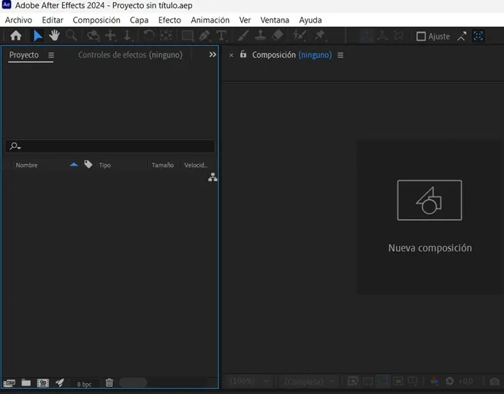This screenshot has height=394, width=504.
Task: Switch to Controles de efectos tab
Action: pos(130,55)
